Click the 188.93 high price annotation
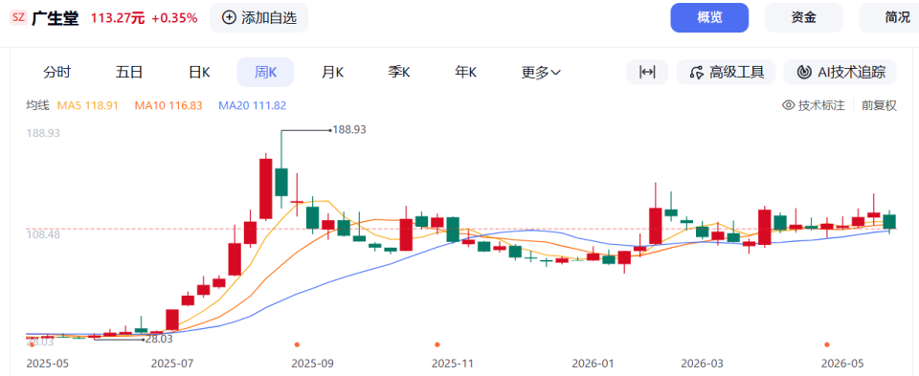 pos(349,129)
